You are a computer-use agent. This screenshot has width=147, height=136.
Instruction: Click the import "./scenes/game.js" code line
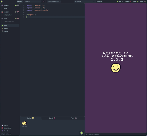click(37, 10)
